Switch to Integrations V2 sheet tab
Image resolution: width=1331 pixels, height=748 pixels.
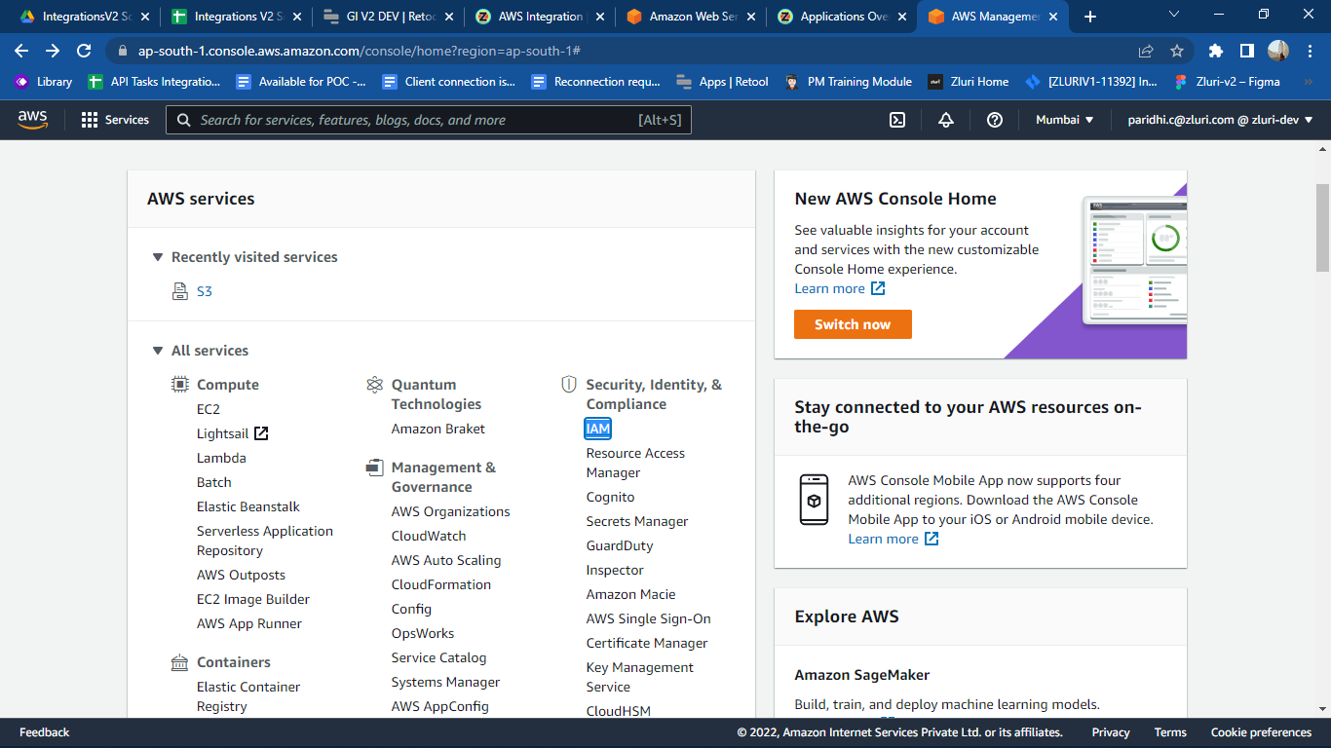pyautogui.click(x=238, y=17)
